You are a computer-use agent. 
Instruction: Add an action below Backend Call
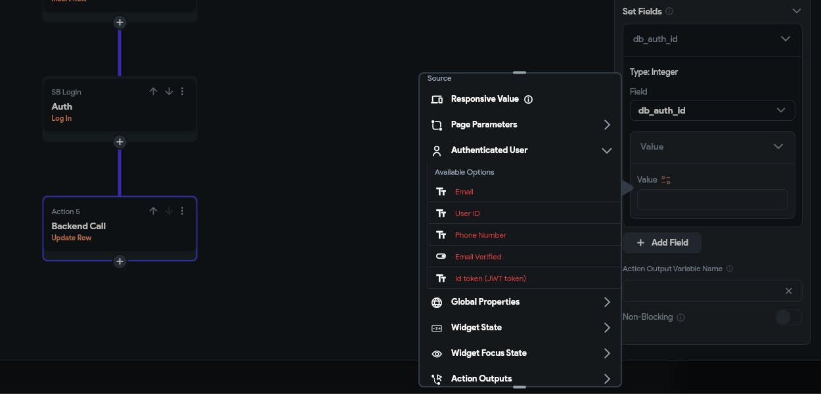(120, 261)
